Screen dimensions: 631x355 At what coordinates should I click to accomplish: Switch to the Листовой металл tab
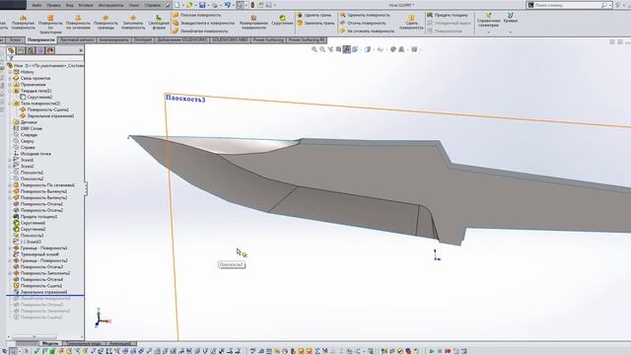77,40
